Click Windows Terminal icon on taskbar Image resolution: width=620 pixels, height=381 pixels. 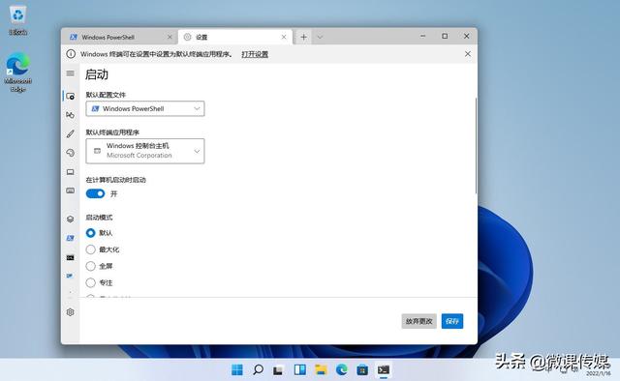point(384,370)
